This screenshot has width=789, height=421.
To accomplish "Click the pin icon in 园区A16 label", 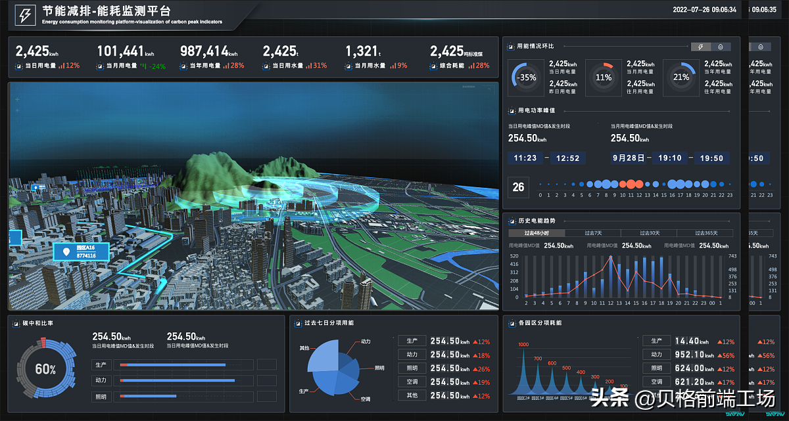I will click(65, 251).
